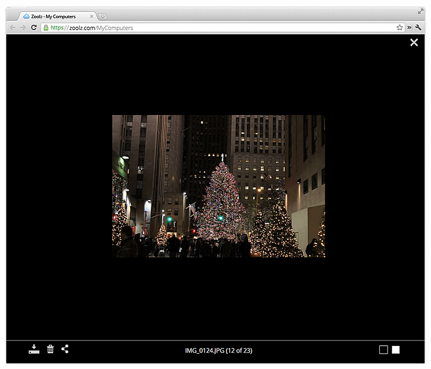Delete photo with trash icon

(x=50, y=349)
